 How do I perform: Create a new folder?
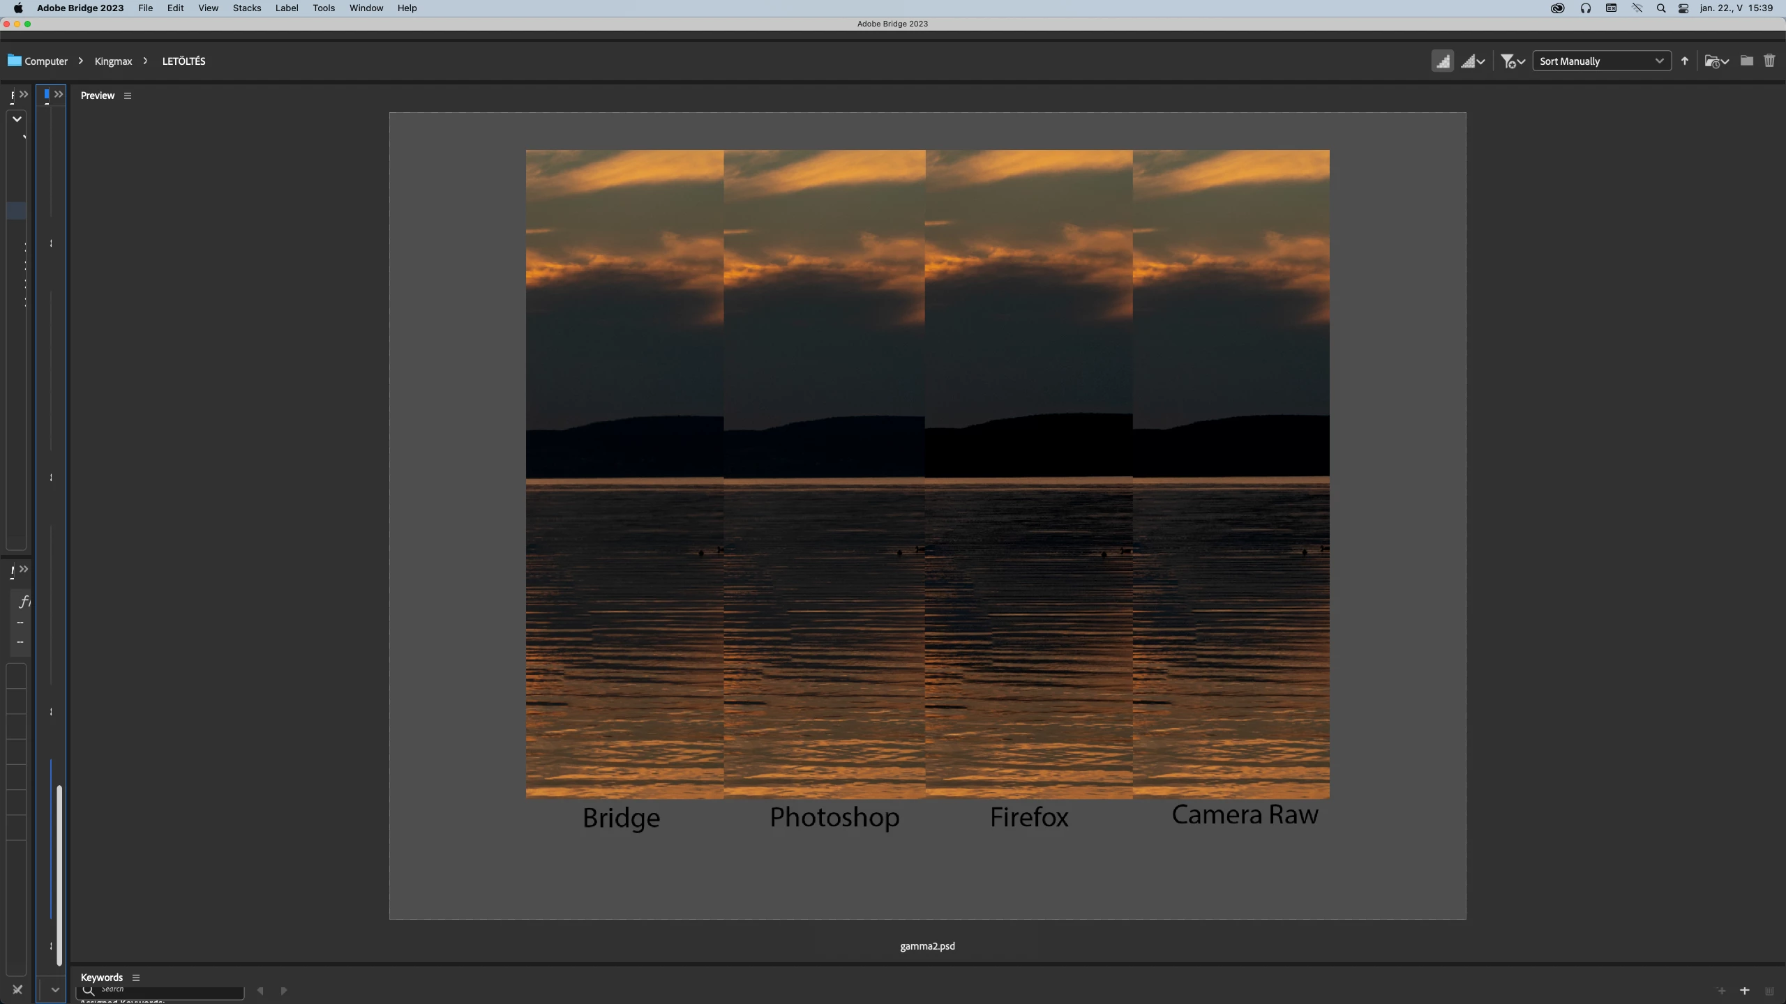click(x=1746, y=61)
